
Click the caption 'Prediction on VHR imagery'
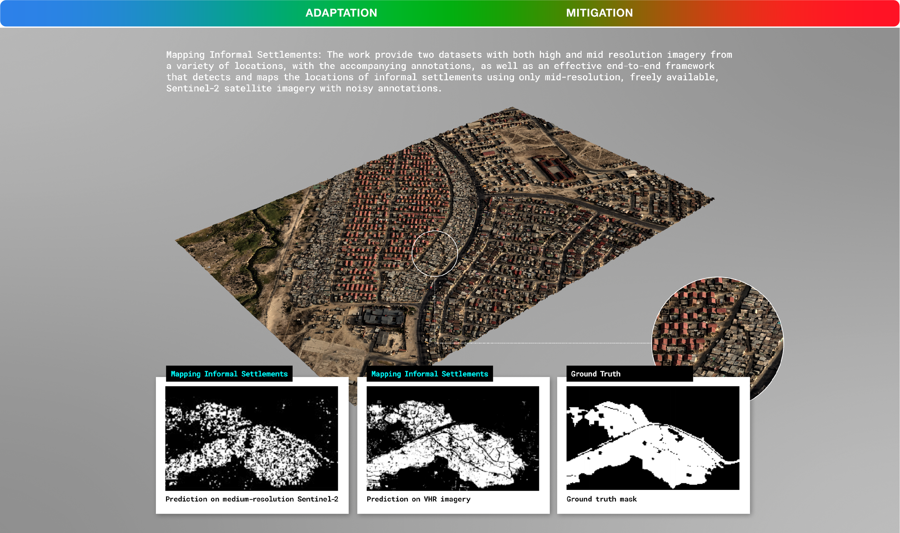[x=418, y=499]
